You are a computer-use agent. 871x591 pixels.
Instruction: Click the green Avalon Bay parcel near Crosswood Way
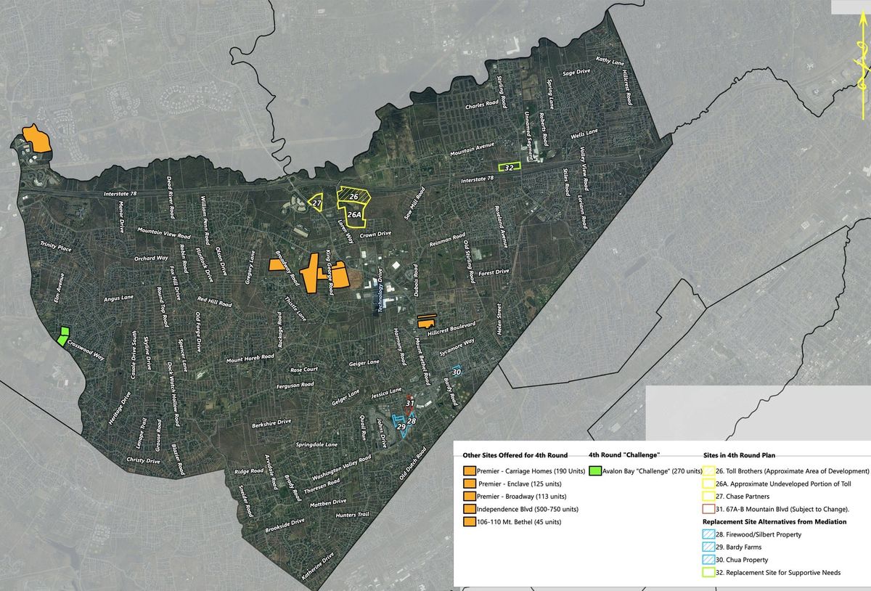[64, 335]
